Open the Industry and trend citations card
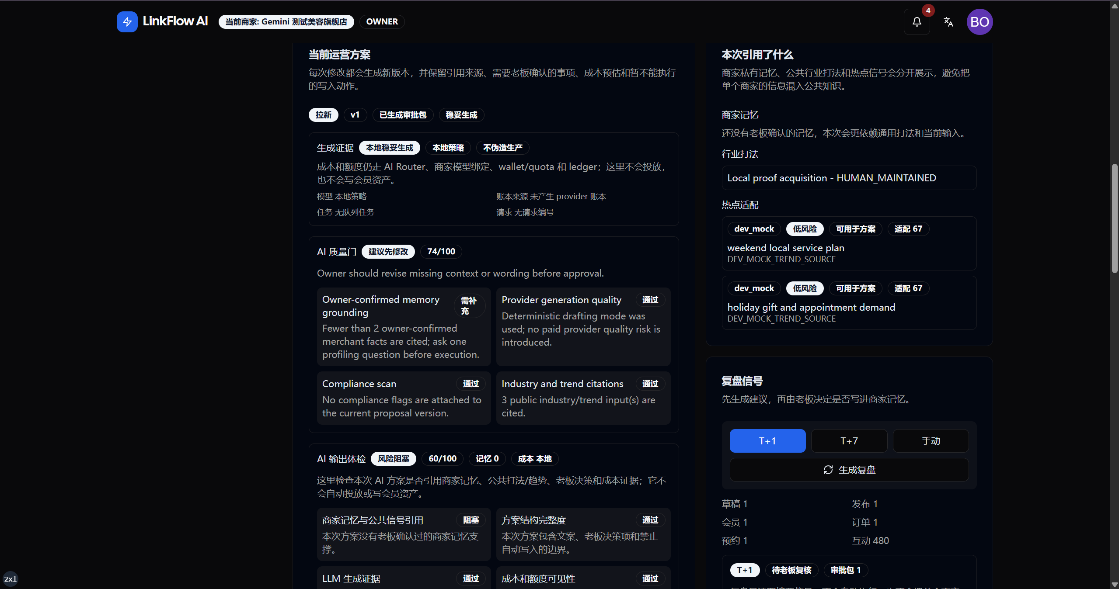The height and width of the screenshot is (589, 1119). 583,398
